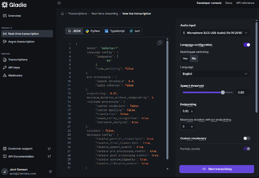Viewport: 259px width, 178px height.
Task: Toggle Language configuration switch
Action: click(x=246, y=45)
